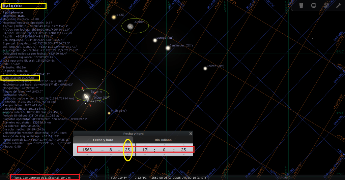Increase the day value above 25
345x180 pixels.
point(127,145)
